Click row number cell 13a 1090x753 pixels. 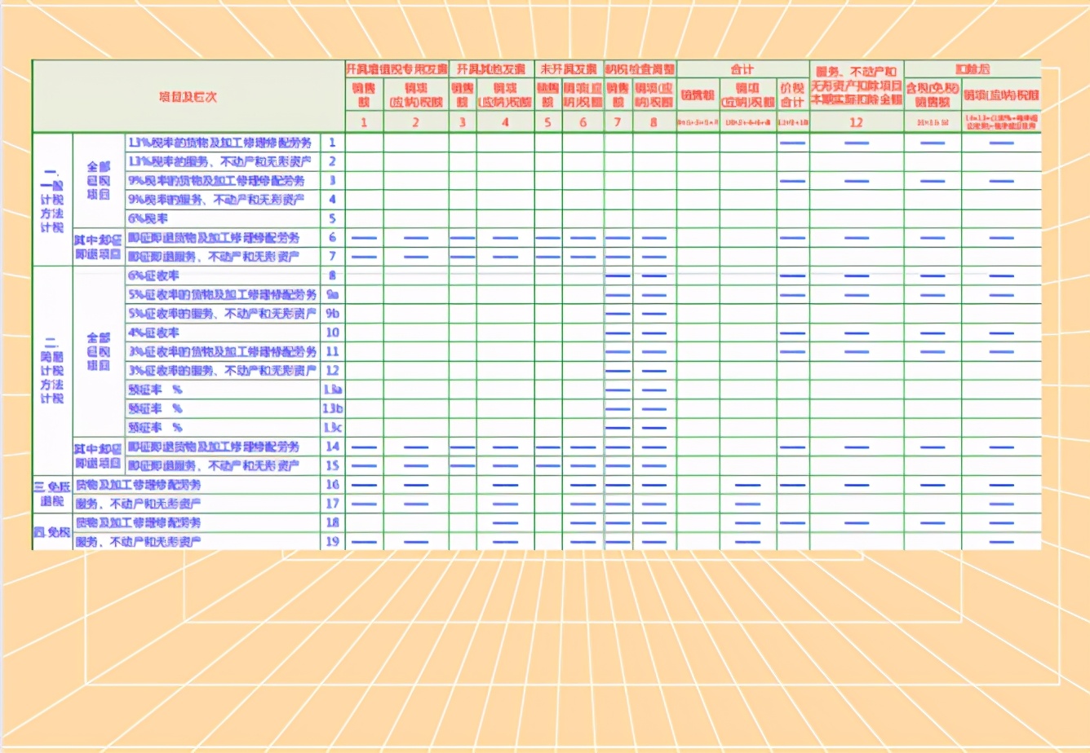332,390
